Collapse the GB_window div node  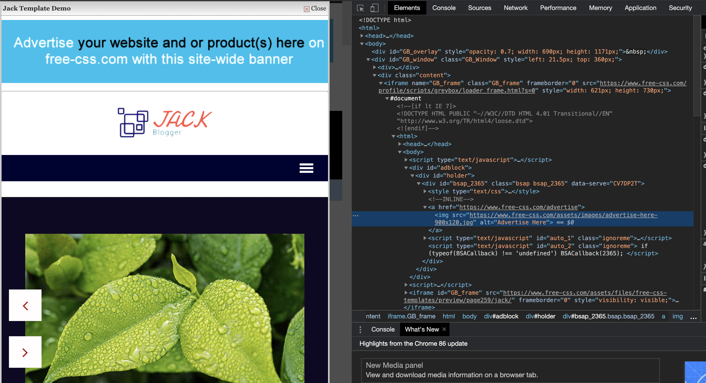(368, 59)
